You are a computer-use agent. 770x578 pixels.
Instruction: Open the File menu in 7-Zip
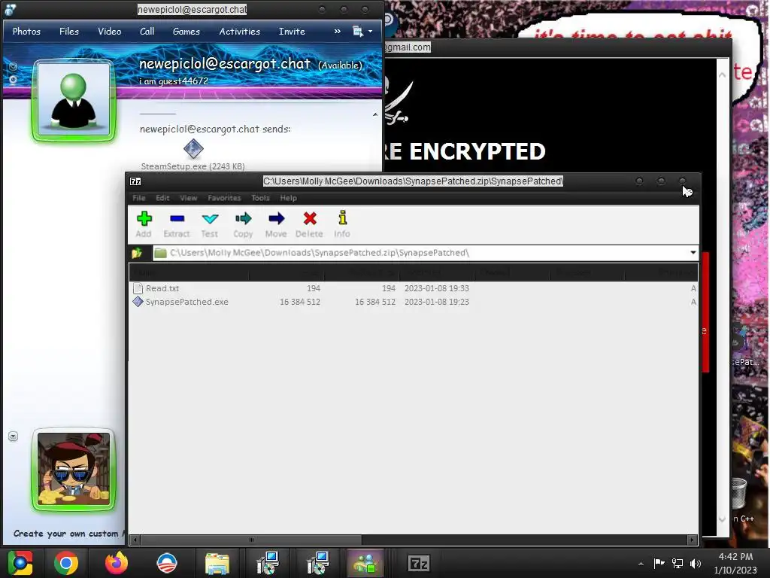pos(139,198)
